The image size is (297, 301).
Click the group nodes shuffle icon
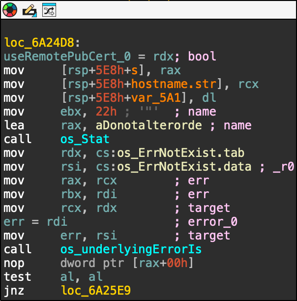pyautogui.click(x=49, y=9)
